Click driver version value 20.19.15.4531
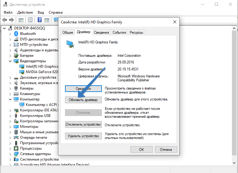Screen dimensions: 238x173 point(128,69)
